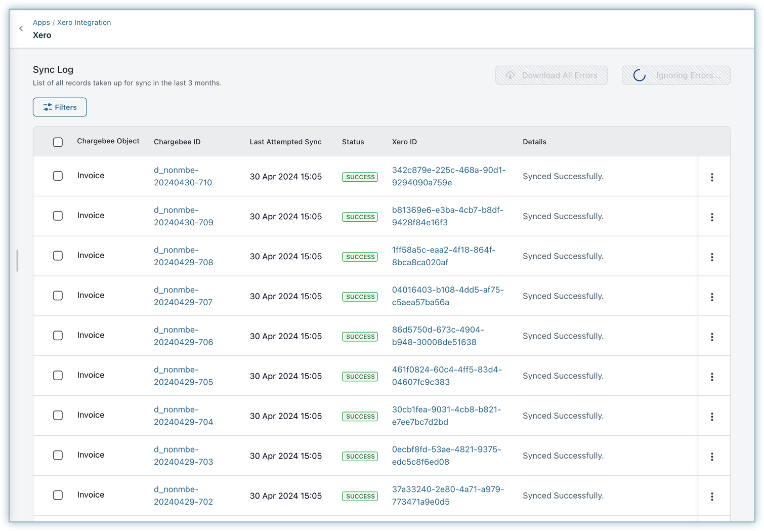The height and width of the screenshot is (531, 764).
Task: Open Xero ID 342c879e-225c-468a-90d1 link
Action: tap(448, 176)
